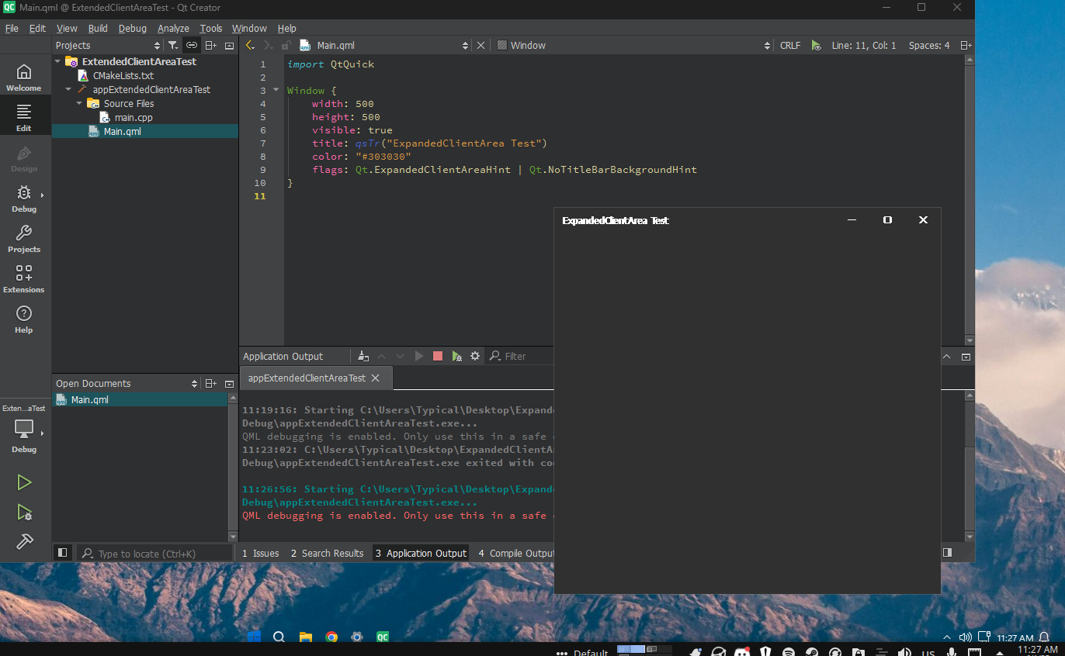Switch to the Search Results pane
The image size is (1065, 656).
327,553
